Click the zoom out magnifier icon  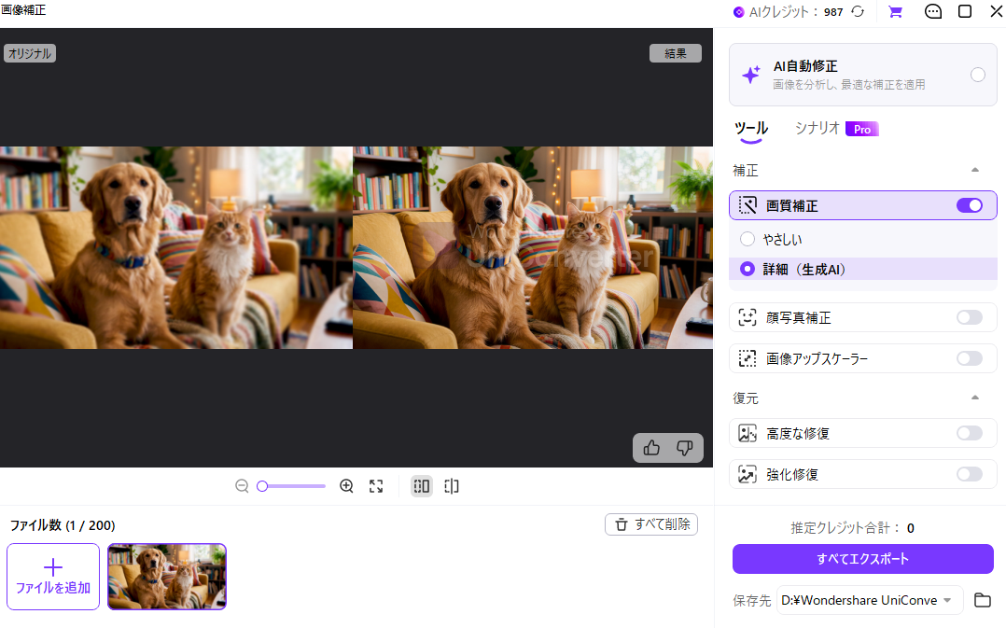click(242, 486)
